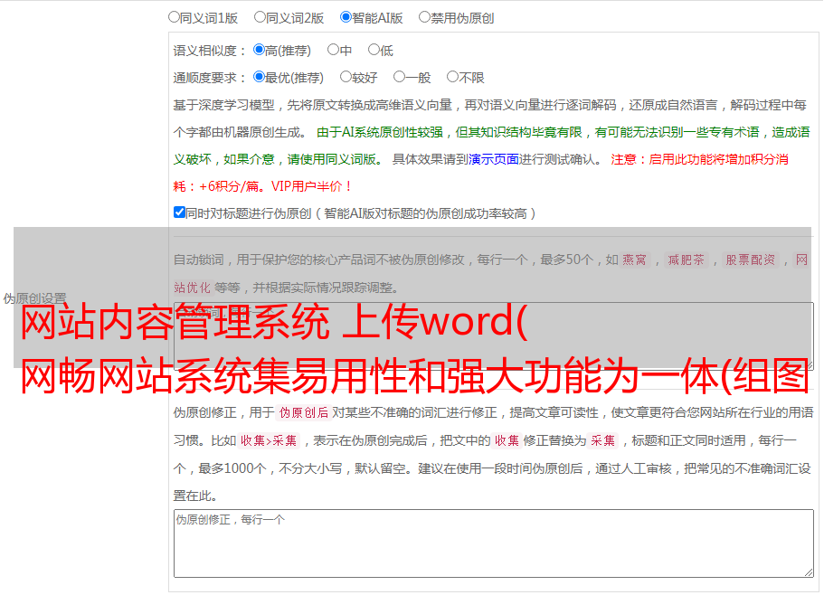Click the 自动锁词 text area

pos(494,336)
